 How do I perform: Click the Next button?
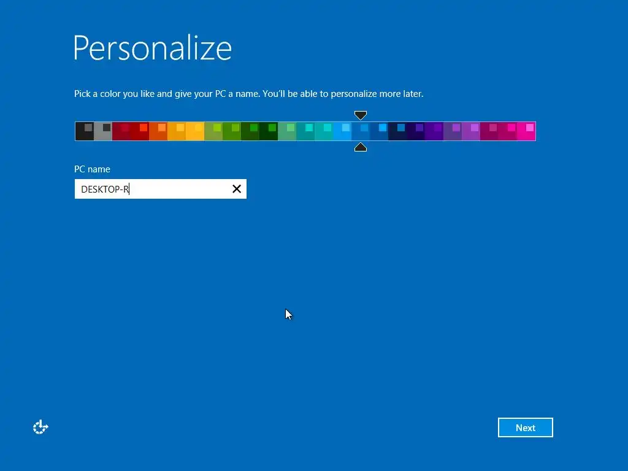526,427
